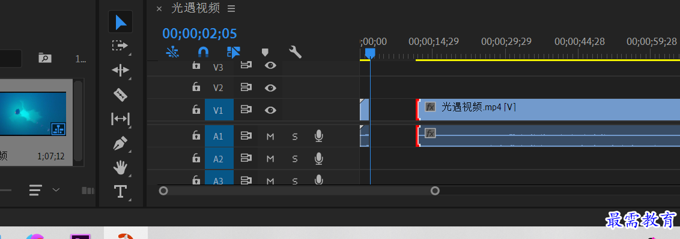Solo audio track A2

point(295,159)
